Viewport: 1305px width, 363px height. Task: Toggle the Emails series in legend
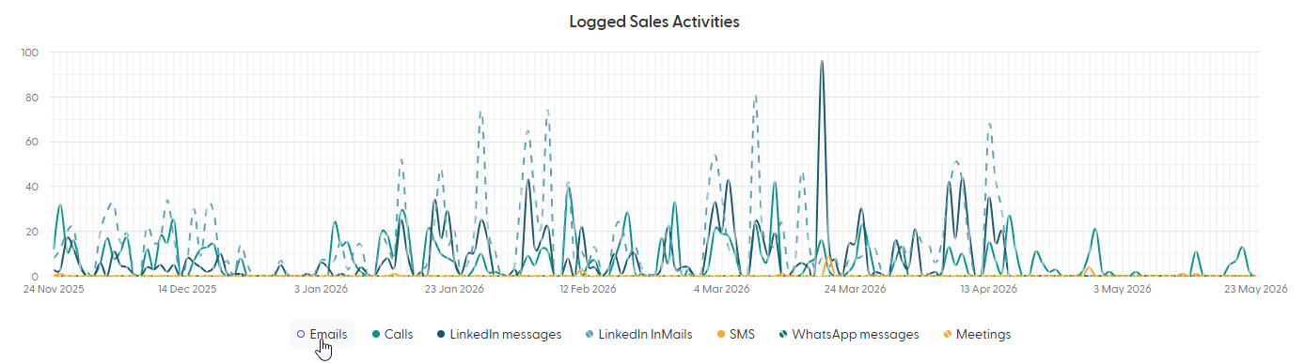[x=322, y=334]
